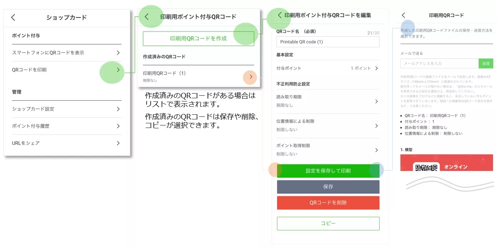The height and width of the screenshot is (248, 497).
Task: Open スマートフォンにQRコードを表示 menu item
Action: pyautogui.click(x=118, y=53)
